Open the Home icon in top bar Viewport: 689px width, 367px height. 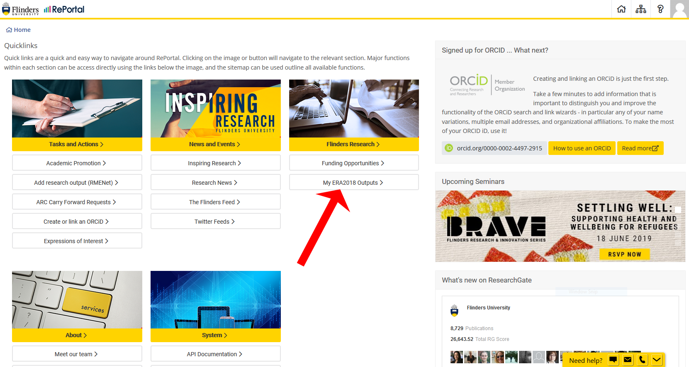(x=621, y=9)
